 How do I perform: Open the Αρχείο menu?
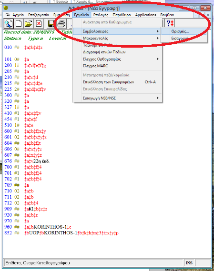point(18,15)
